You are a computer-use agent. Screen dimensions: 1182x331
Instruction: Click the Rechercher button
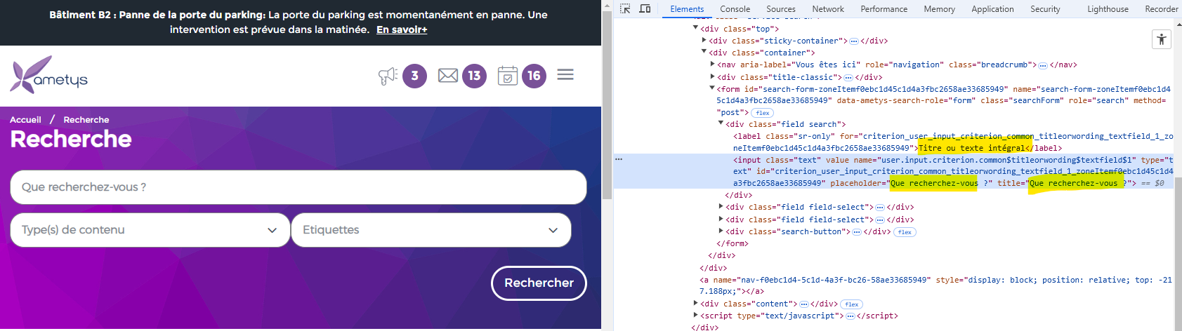click(x=539, y=283)
